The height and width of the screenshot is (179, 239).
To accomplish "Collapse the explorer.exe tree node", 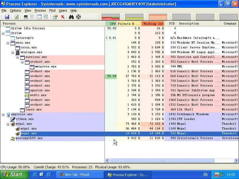I will (3, 115).
